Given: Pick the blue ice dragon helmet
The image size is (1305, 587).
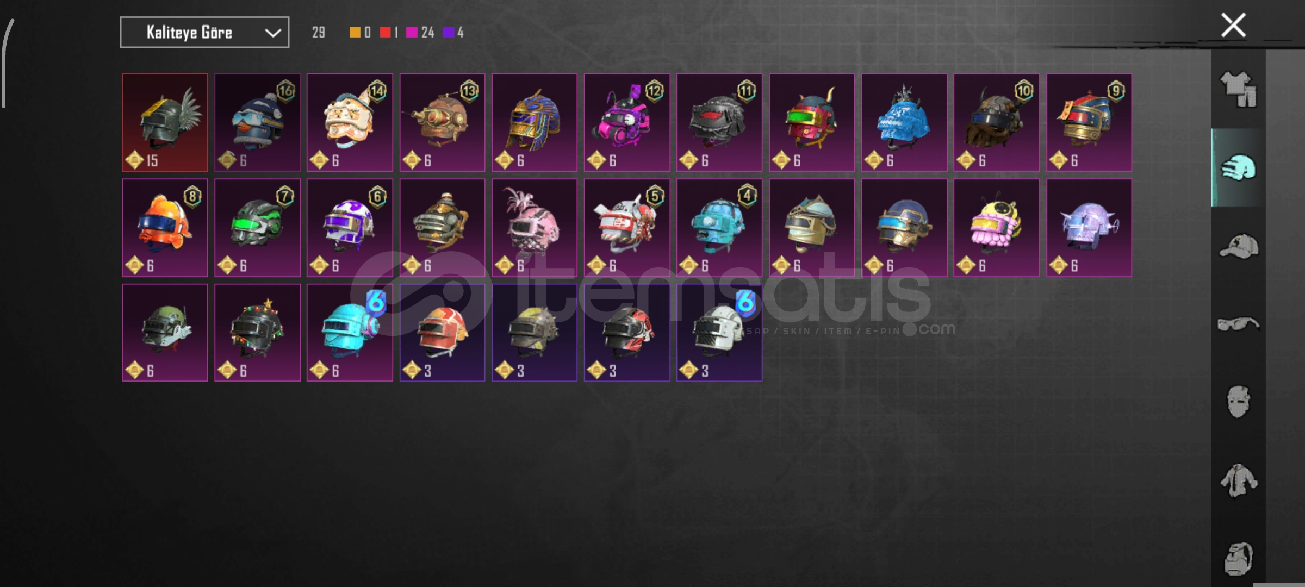Looking at the screenshot, I should (x=904, y=123).
